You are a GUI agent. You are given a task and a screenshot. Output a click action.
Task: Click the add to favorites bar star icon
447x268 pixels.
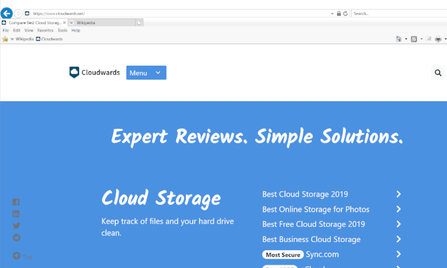5,39
